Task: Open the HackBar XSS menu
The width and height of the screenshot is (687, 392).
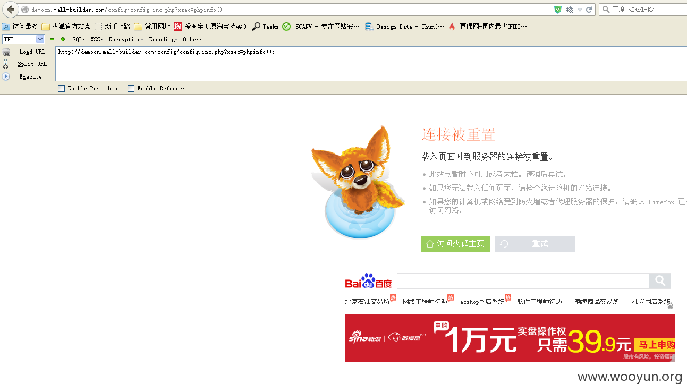Action: tap(97, 39)
